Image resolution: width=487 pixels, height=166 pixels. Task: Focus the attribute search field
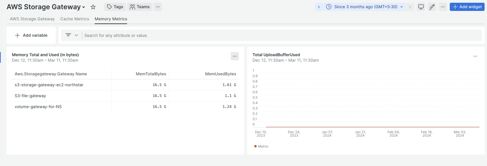point(282,35)
